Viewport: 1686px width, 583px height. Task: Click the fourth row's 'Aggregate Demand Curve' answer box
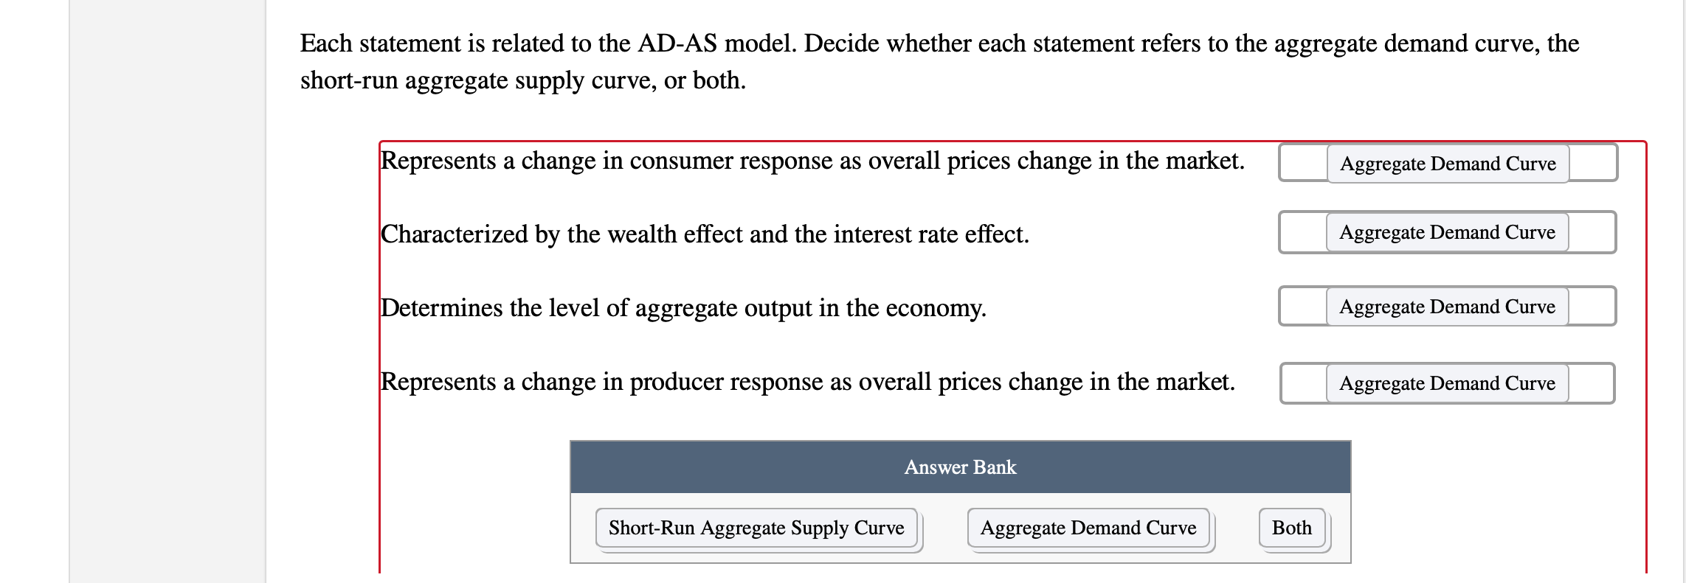tap(1445, 383)
